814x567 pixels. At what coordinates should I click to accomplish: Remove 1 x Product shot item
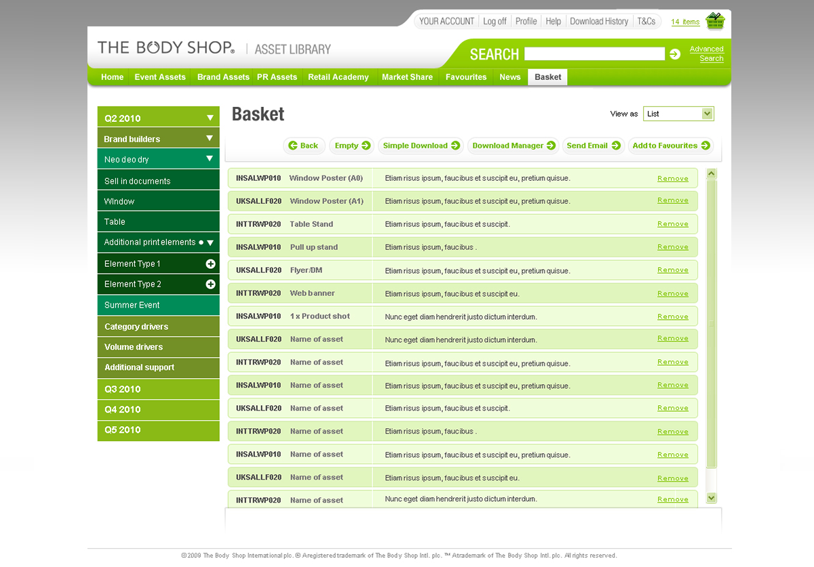pos(673,317)
